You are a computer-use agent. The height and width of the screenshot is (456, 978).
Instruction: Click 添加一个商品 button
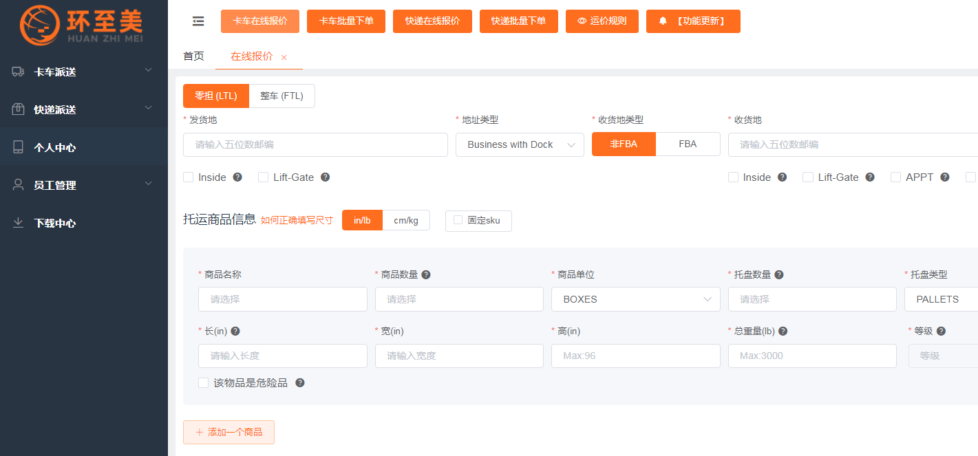tap(228, 432)
